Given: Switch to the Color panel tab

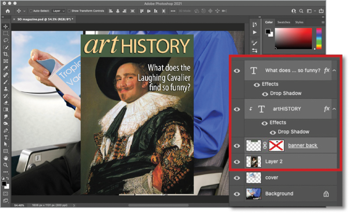Looking at the screenshot, I should 269,22.
